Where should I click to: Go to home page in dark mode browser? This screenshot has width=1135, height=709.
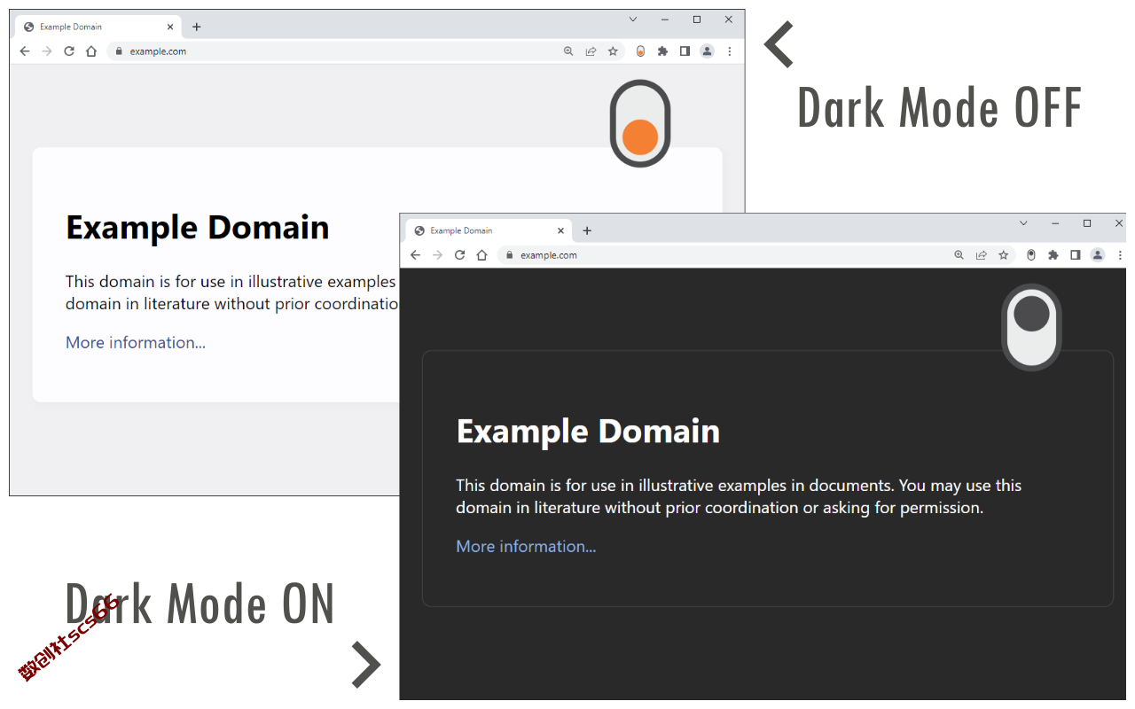coord(481,255)
